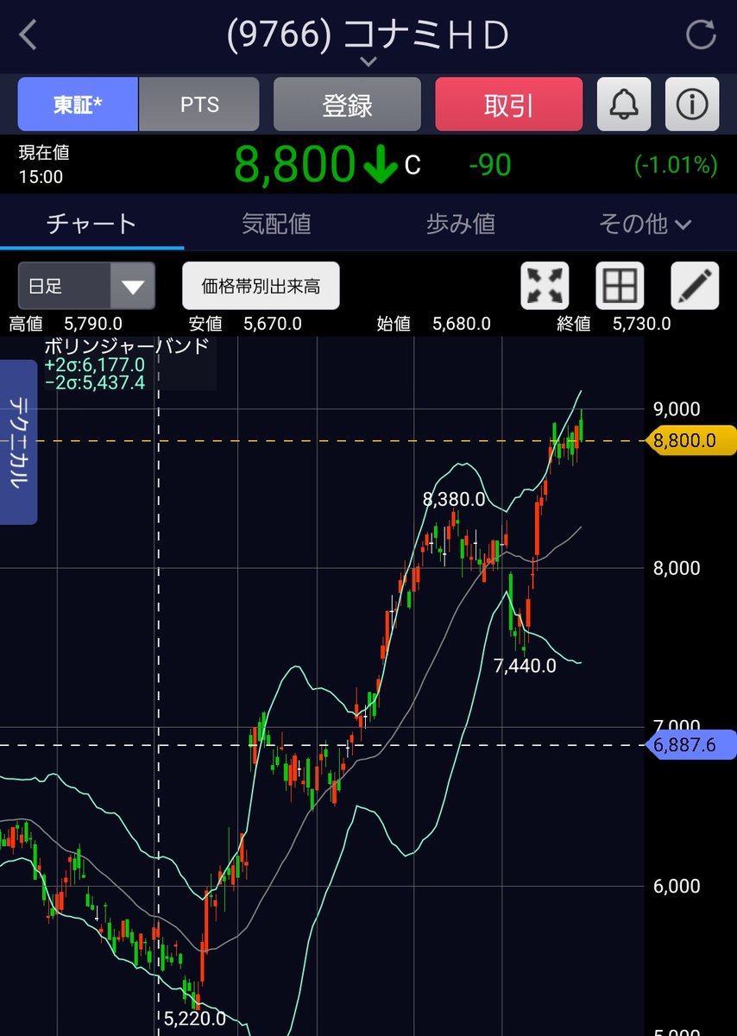This screenshot has width=737, height=1036.
Task: Select the pencil drawing tool
Action: [x=695, y=286]
